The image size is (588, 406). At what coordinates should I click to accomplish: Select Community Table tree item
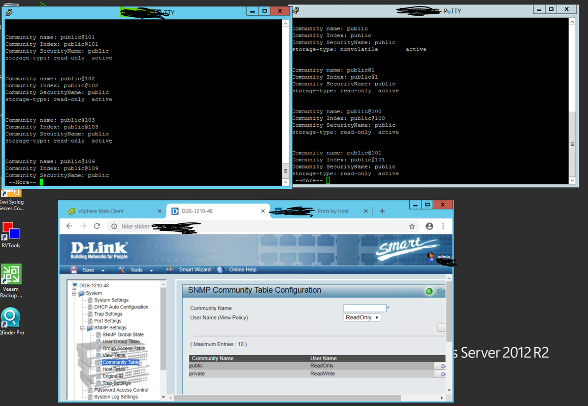(120, 362)
